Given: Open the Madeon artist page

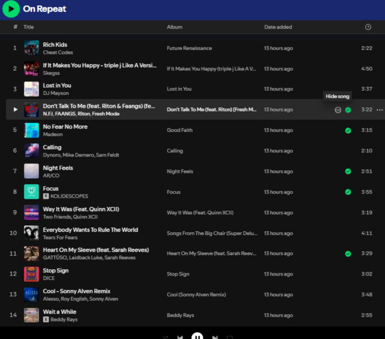Looking at the screenshot, I should coord(53,134).
